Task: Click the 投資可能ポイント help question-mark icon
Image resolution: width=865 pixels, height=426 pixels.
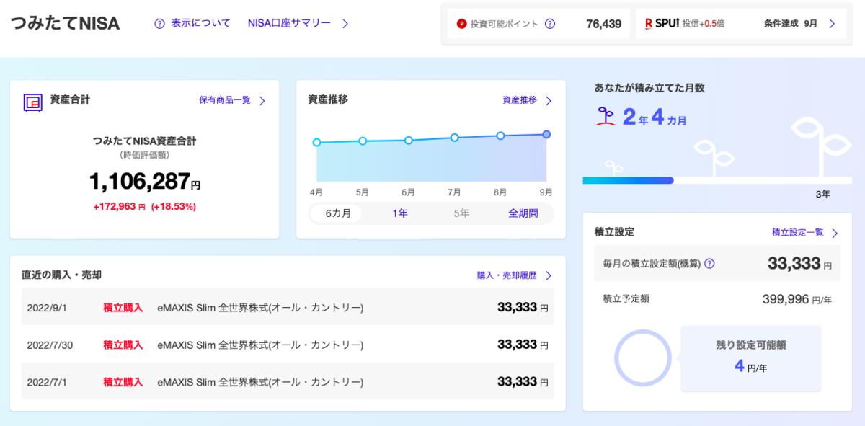Action: pyautogui.click(x=550, y=24)
